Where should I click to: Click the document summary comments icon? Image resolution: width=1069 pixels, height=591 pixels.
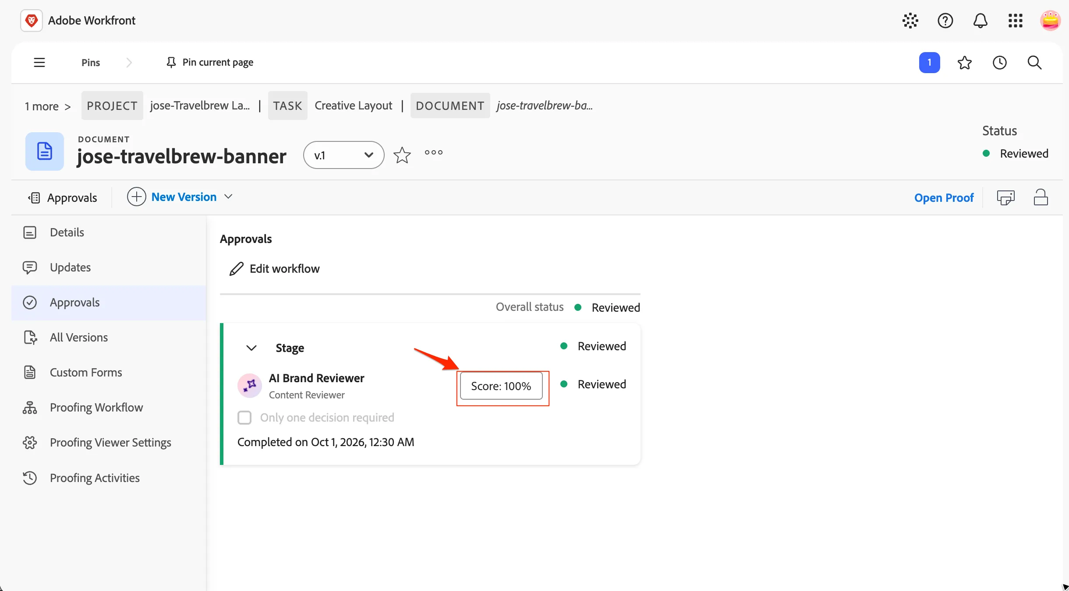coord(1006,197)
